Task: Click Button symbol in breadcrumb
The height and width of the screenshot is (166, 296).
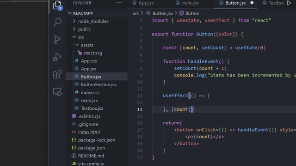Action: coord(192,13)
